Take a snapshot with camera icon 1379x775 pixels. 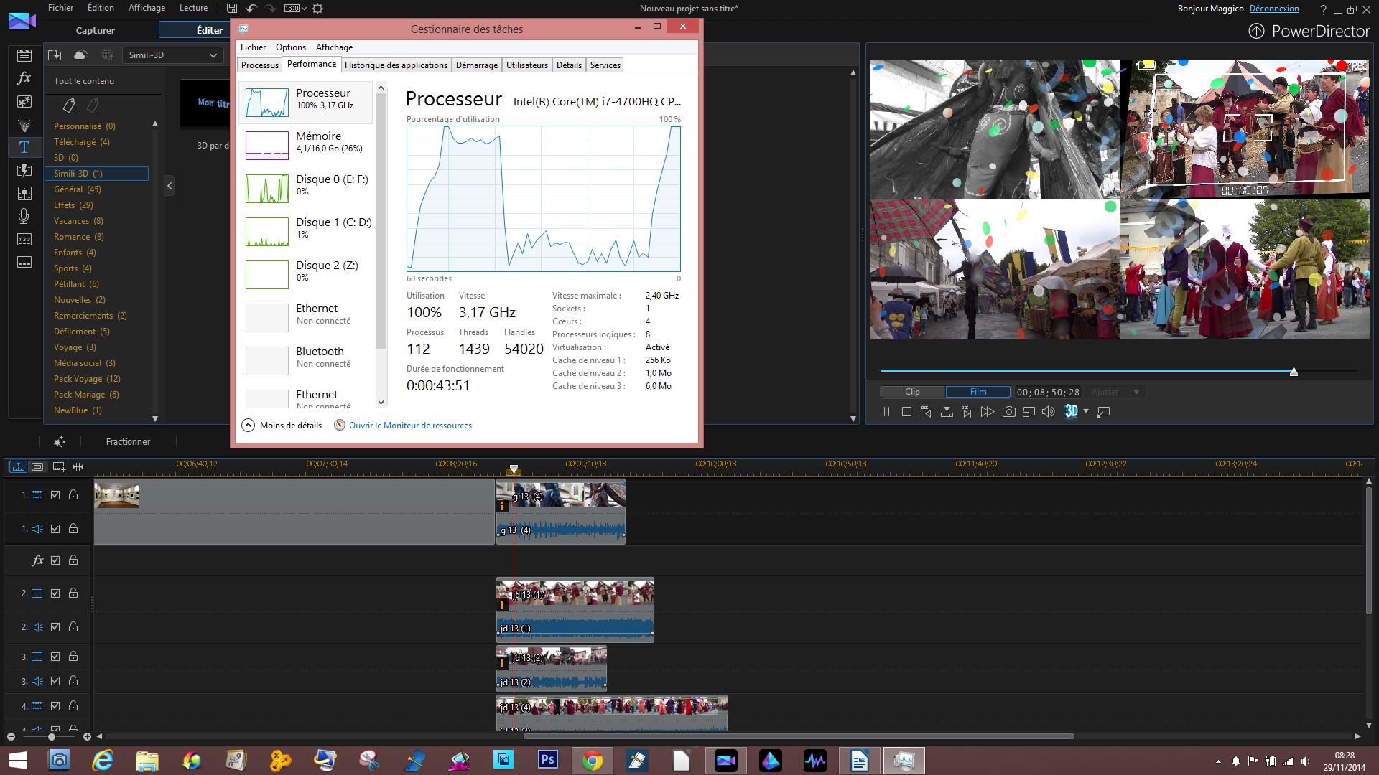[1008, 412]
